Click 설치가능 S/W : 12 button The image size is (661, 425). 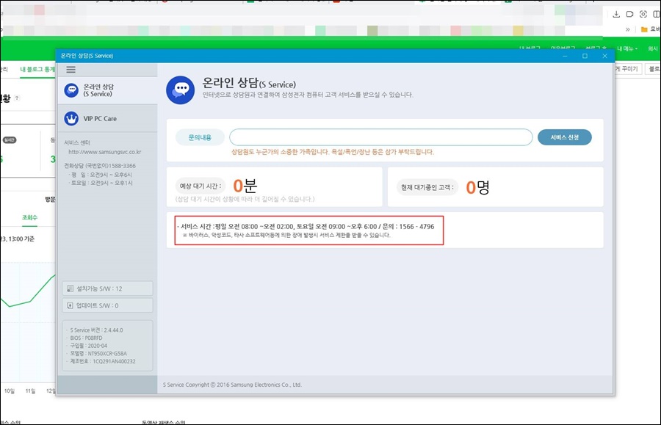tap(107, 288)
